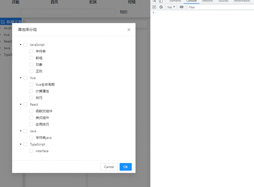Clear console with the ban icon
Viewport: 254px width, 187px height.
tap(161, 7)
